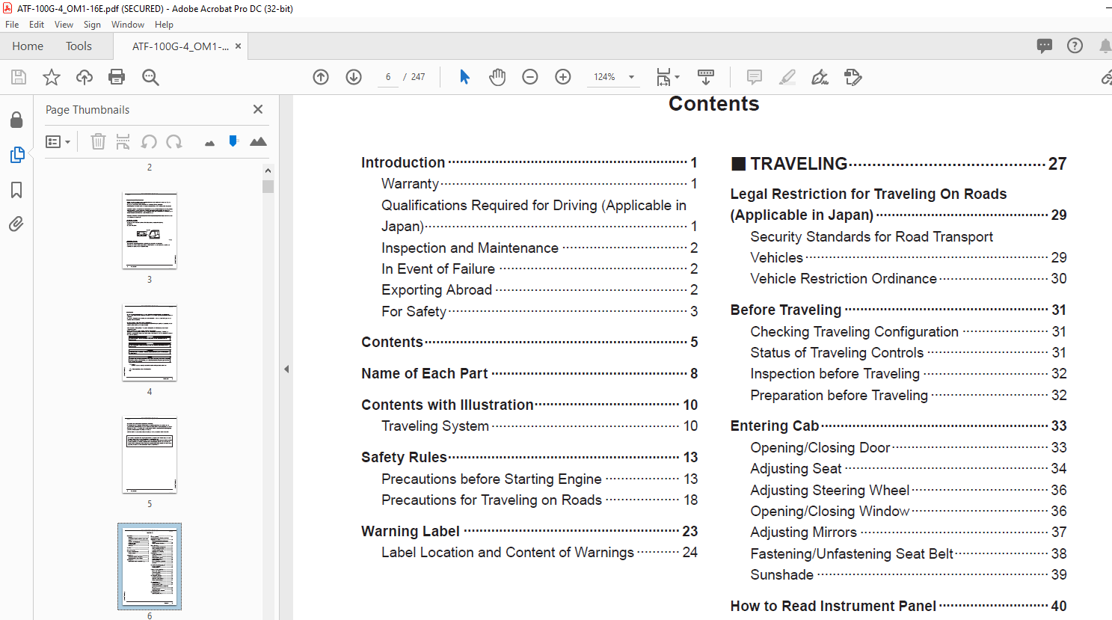Switch to the Home tab
1112x620 pixels.
coord(28,46)
